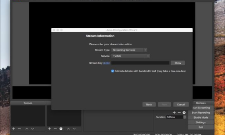Image resolution: width=225 pixels, height=135 pixels.
Task: Remove selected scene with minus icon
Action: (19, 129)
